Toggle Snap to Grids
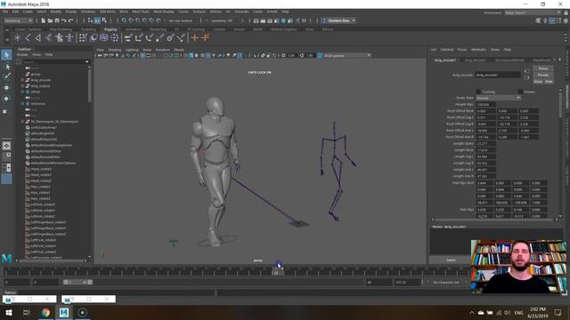The height and width of the screenshot is (320, 570). click(125, 20)
